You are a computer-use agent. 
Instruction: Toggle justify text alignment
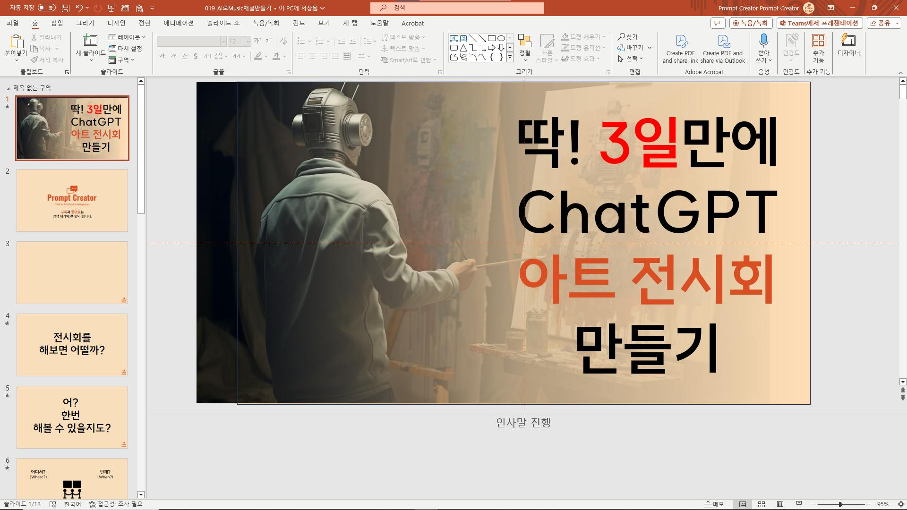tap(335, 56)
